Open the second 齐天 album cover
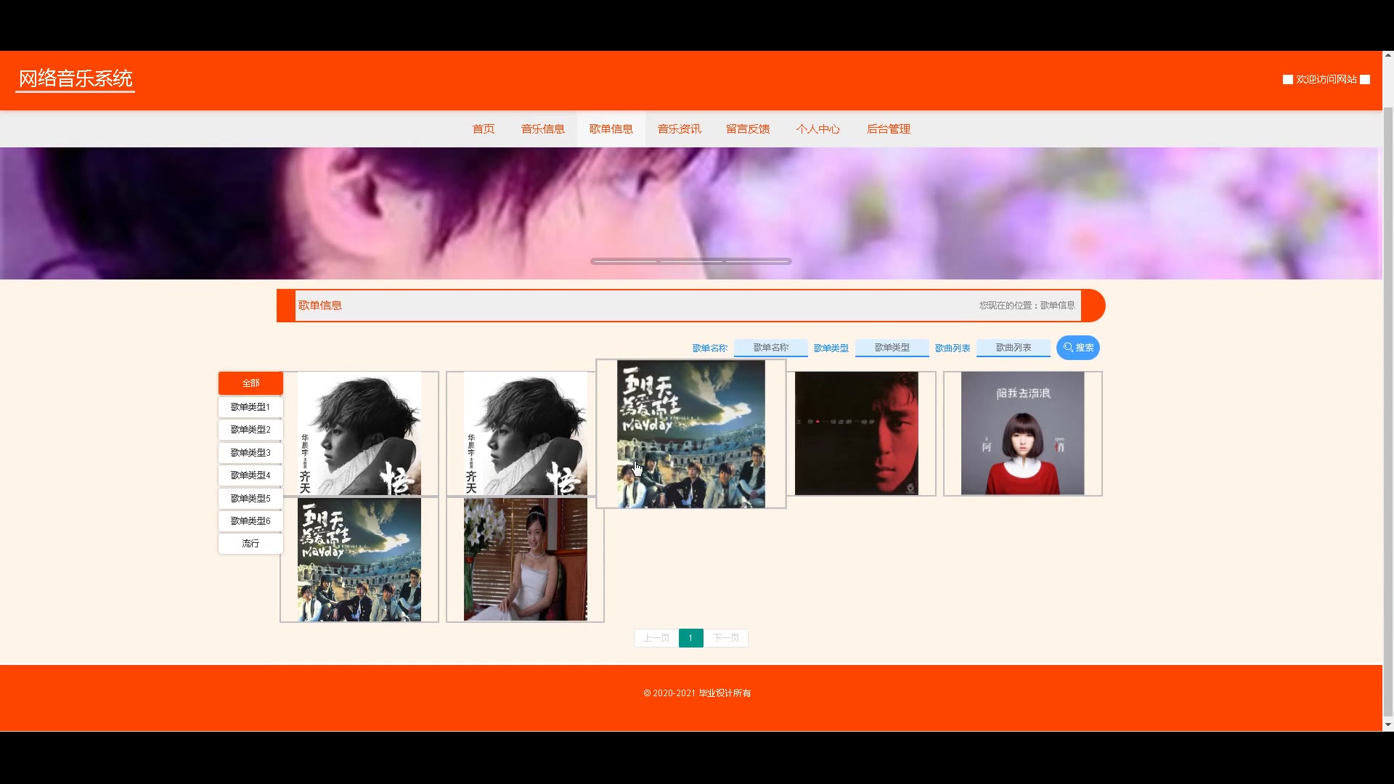 525,433
